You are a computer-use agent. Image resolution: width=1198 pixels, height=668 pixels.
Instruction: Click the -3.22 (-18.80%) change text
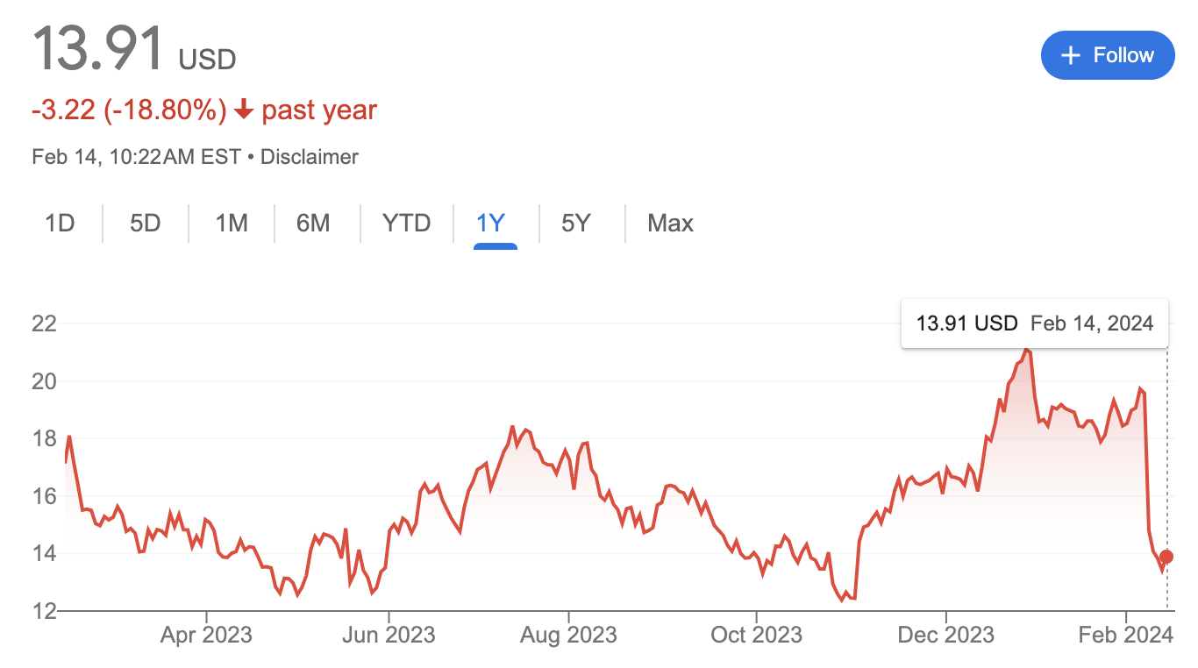click(x=128, y=110)
